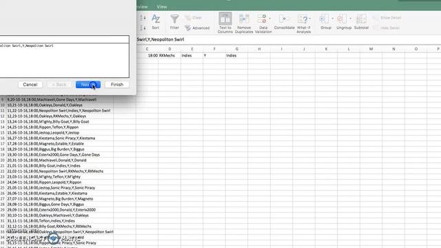Expand the Group dropdown arrow
This screenshot has height=248, width=441.
tap(332, 19)
